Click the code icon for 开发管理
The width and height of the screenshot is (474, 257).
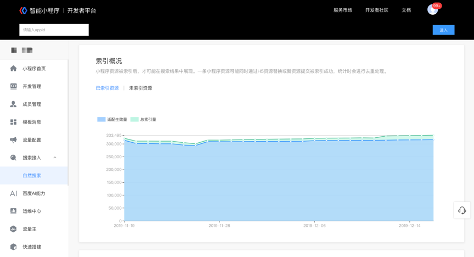click(x=13, y=86)
